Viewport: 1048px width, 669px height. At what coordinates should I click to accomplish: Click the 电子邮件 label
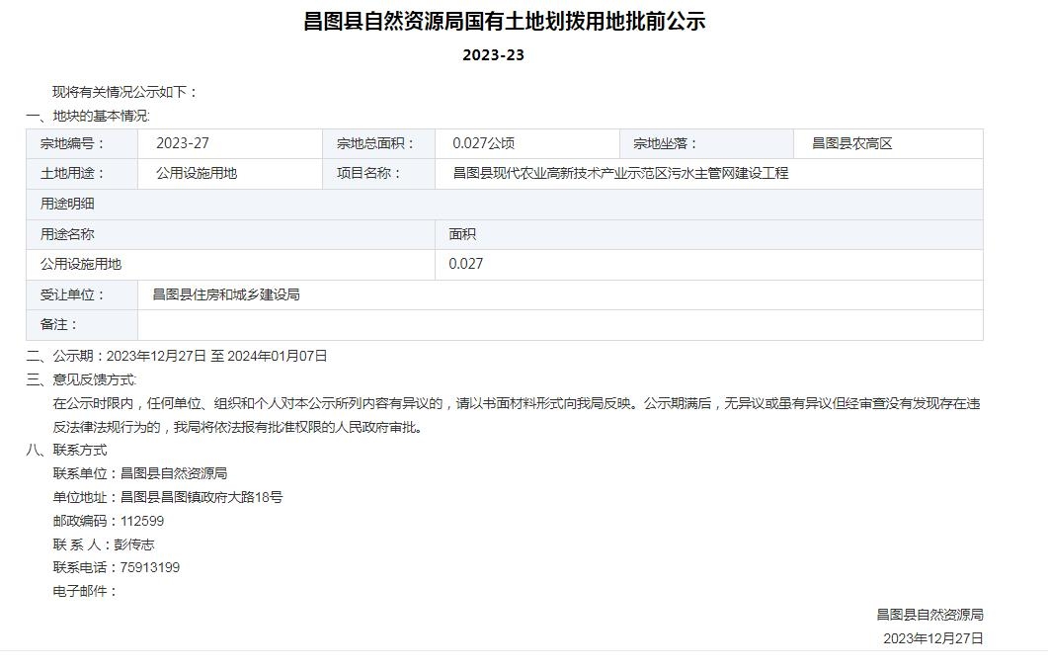tap(85, 592)
